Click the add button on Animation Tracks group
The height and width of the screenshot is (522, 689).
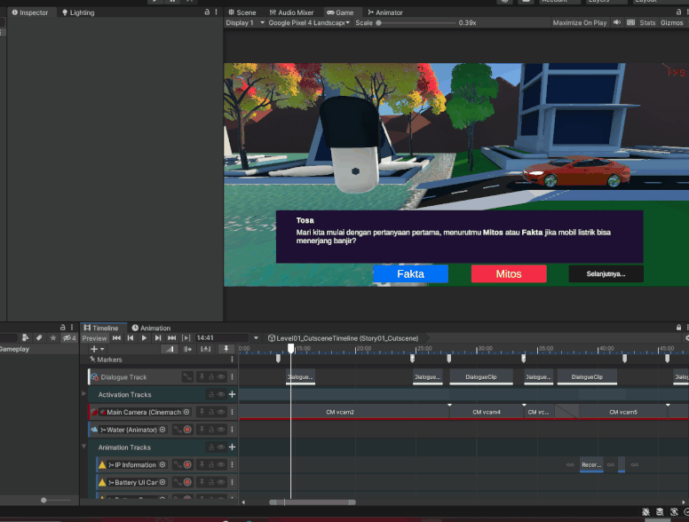pos(232,447)
